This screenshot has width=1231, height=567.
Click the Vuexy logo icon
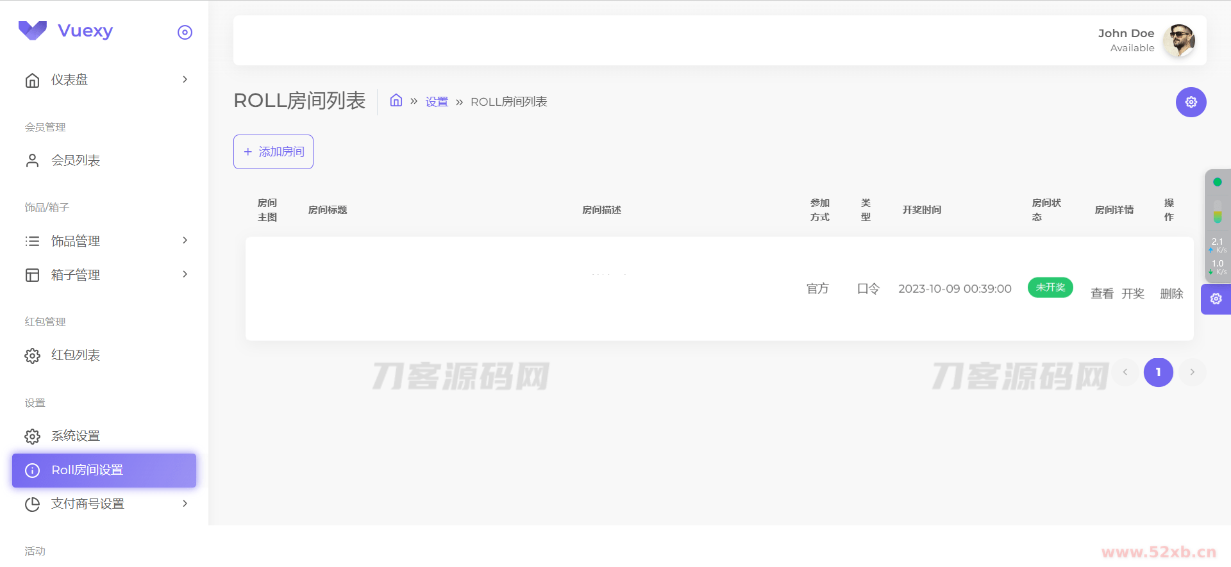pyautogui.click(x=33, y=30)
